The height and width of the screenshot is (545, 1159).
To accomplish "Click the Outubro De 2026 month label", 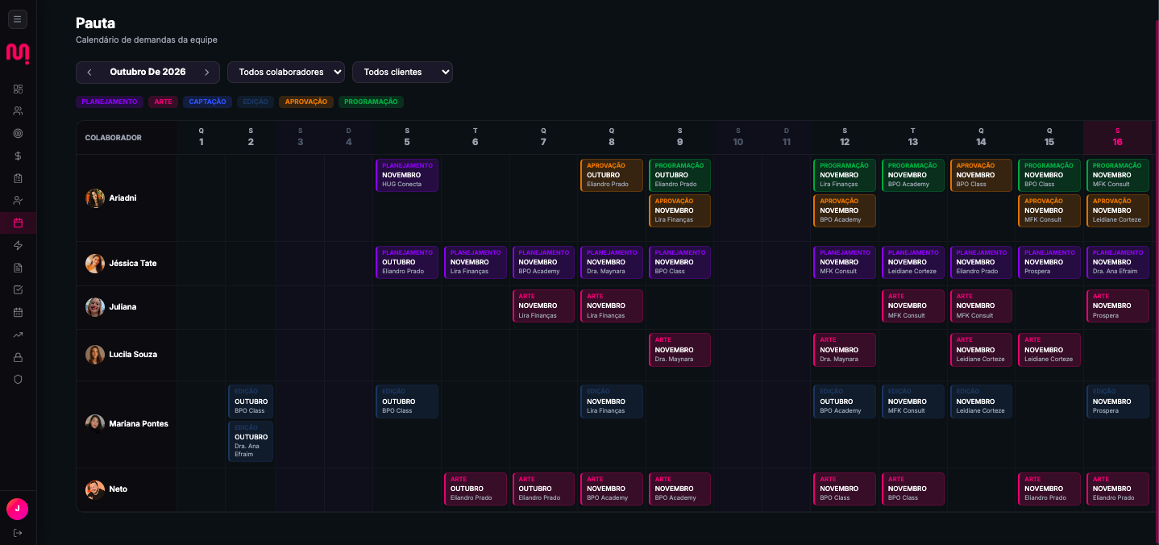I will (x=148, y=73).
